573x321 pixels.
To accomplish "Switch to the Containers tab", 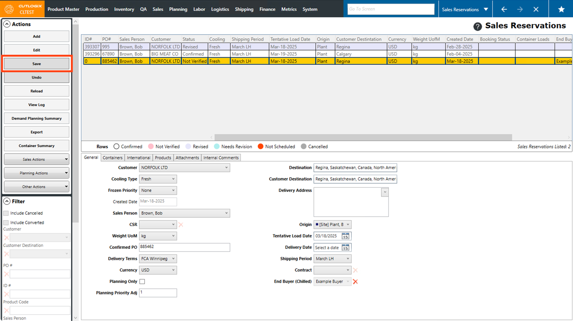I will [112, 158].
